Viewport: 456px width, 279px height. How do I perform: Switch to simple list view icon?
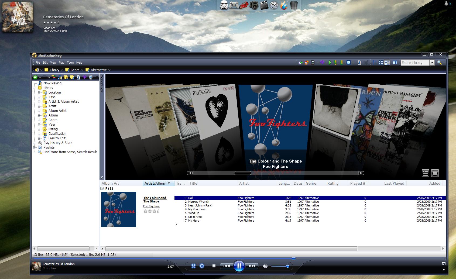pyautogui.click(x=374, y=63)
